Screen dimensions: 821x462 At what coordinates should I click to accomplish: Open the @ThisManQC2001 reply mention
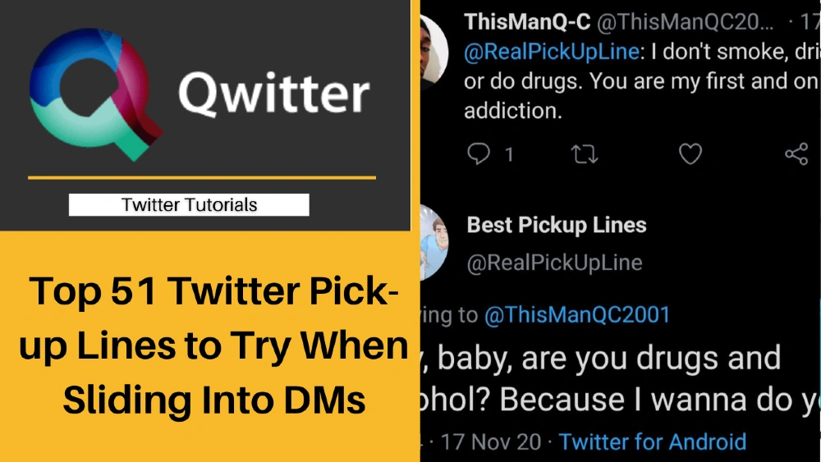(x=577, y=314)
